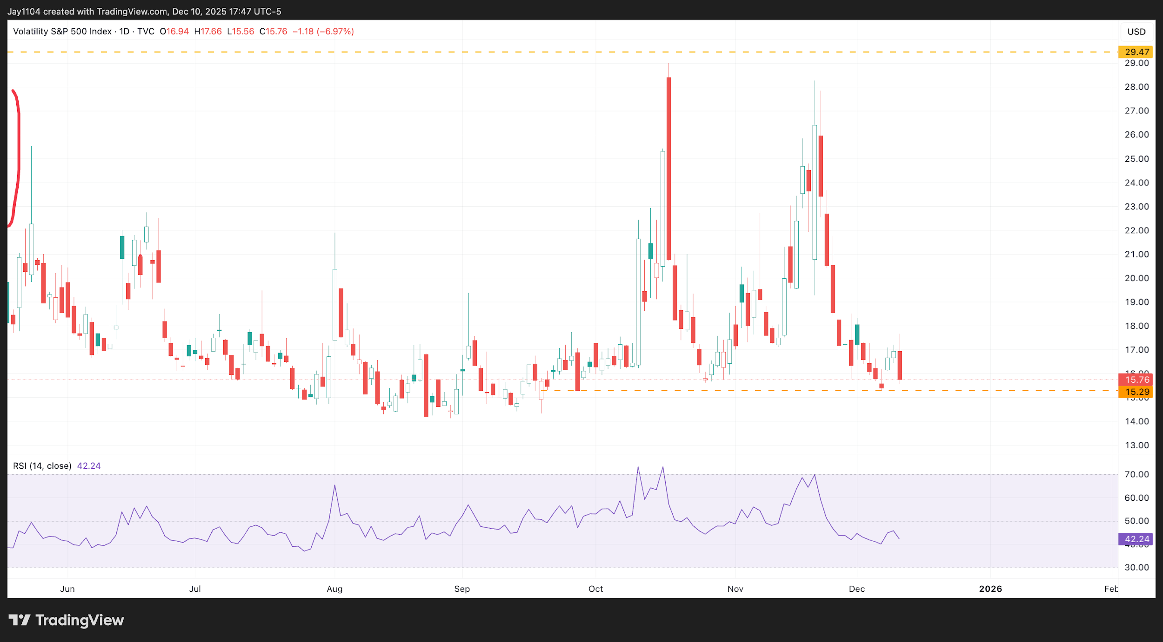Click the 70.00 RSI scale label

click(x=1136, y=474)
